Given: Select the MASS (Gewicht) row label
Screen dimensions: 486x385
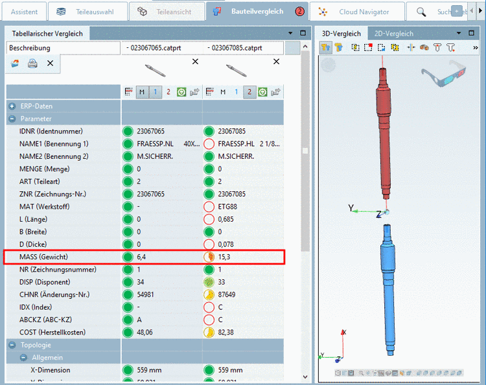Looking at the screenshot, I should [43, 257].
